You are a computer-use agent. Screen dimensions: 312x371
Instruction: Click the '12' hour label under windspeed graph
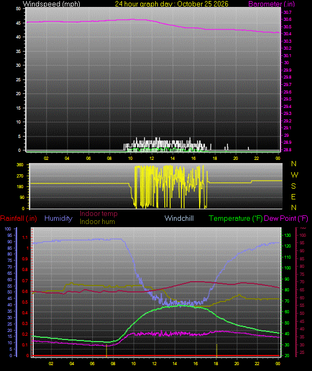(x=151, y=158)
